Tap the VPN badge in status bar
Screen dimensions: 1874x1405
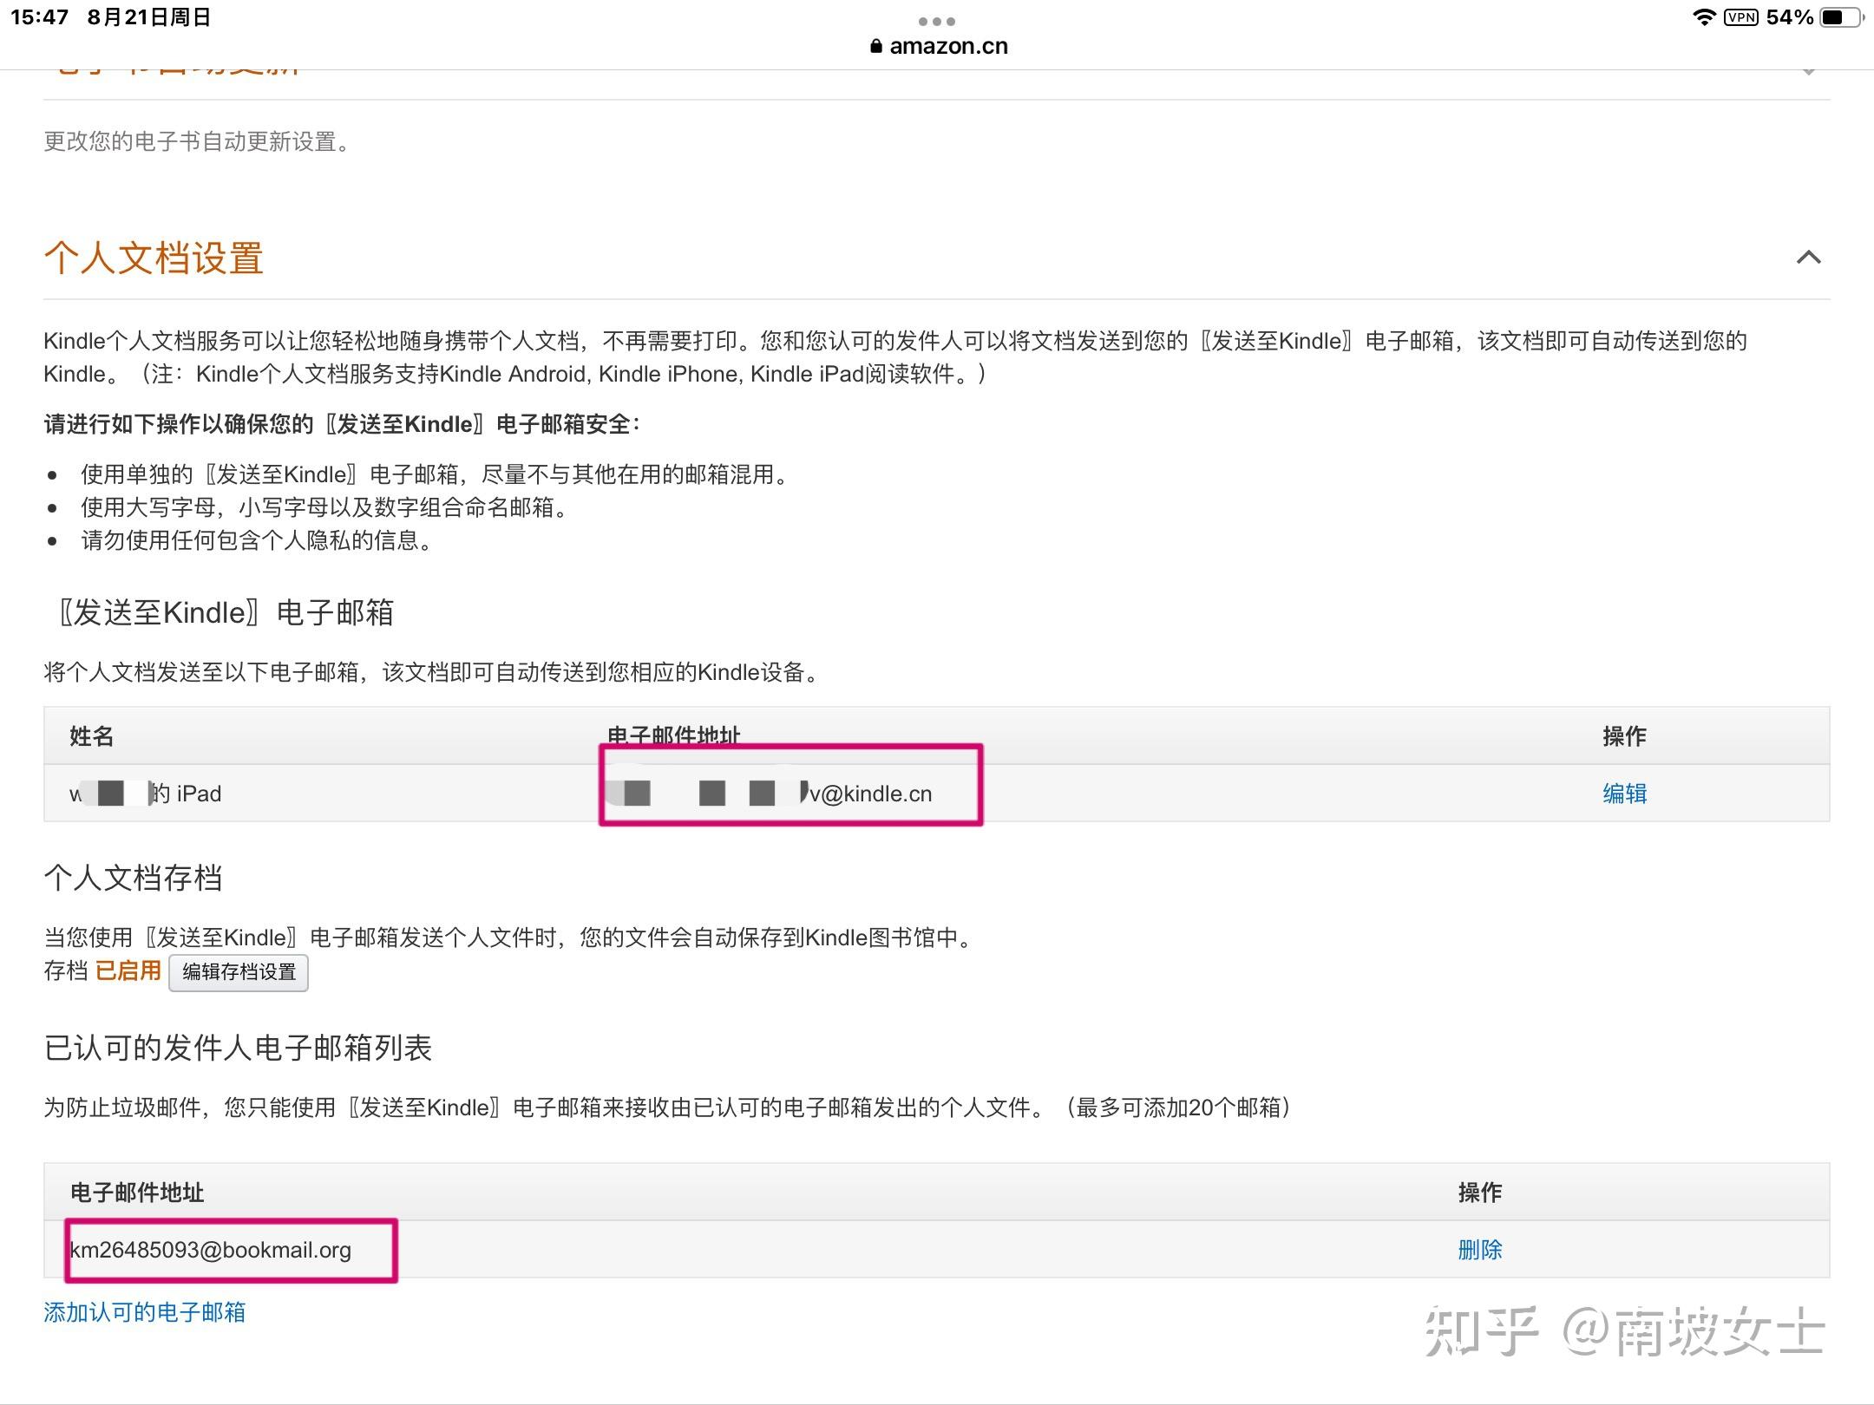click(1741, 16)
